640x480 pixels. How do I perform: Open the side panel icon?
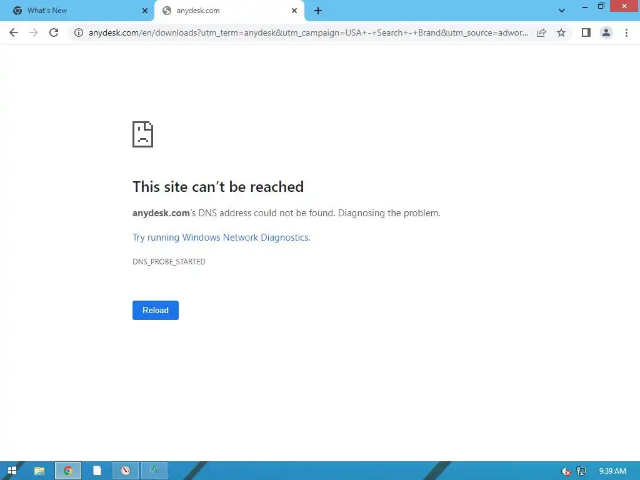pos(586,32)
